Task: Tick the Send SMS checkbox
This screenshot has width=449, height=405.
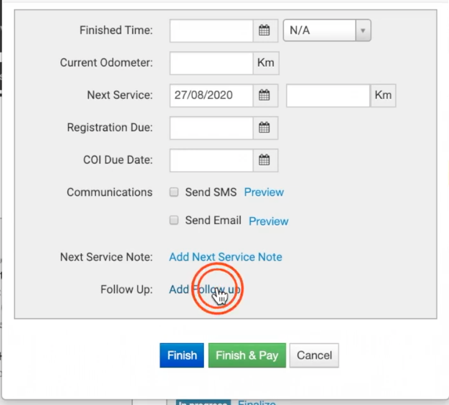Action: (174, 192)
